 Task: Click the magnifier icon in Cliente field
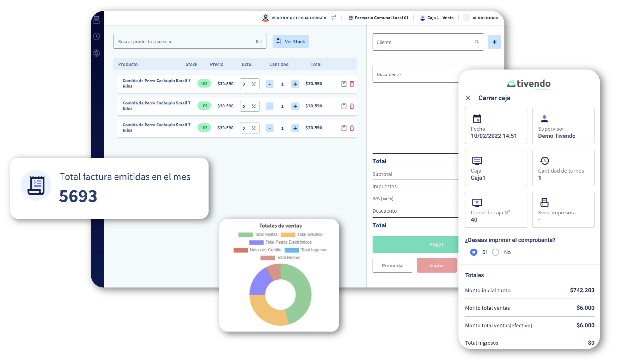(477, 42)
